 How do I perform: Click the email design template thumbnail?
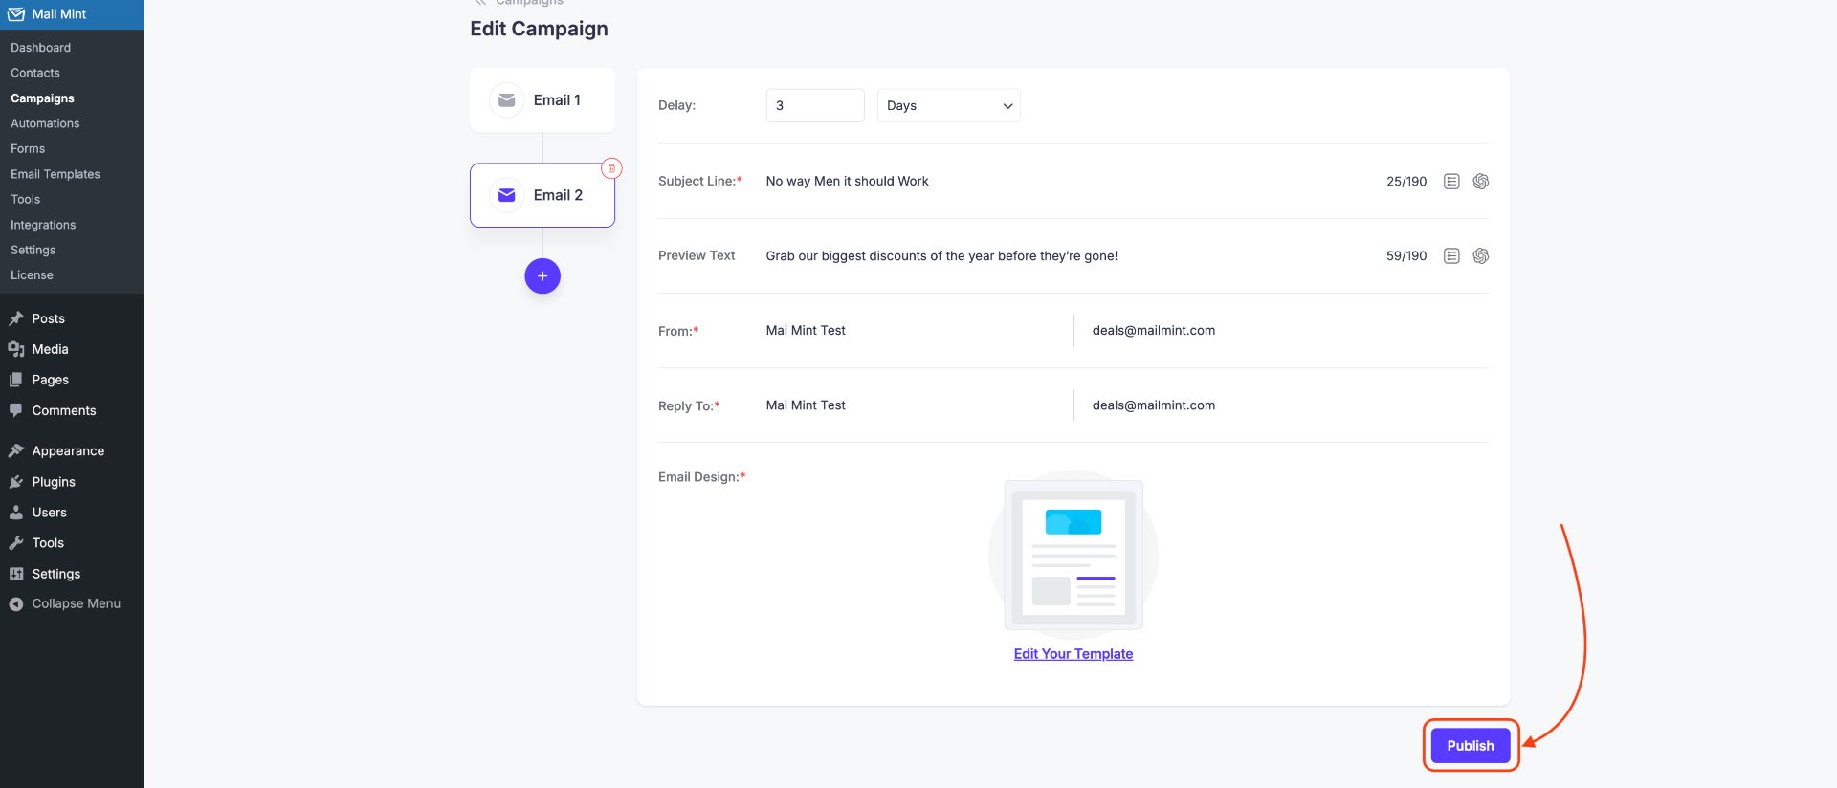pyautogui.click(x=1073, y=555)
